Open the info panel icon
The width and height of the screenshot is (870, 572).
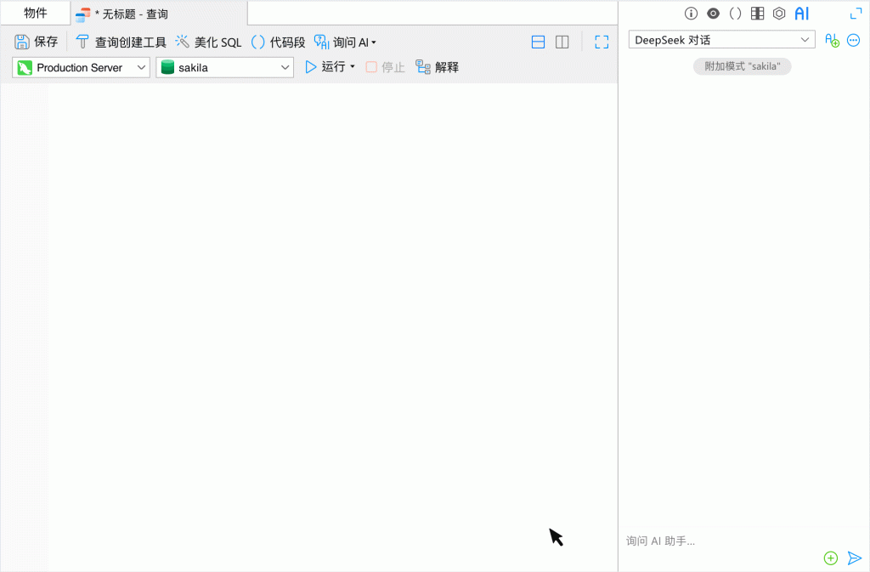[x=691, y=14]
